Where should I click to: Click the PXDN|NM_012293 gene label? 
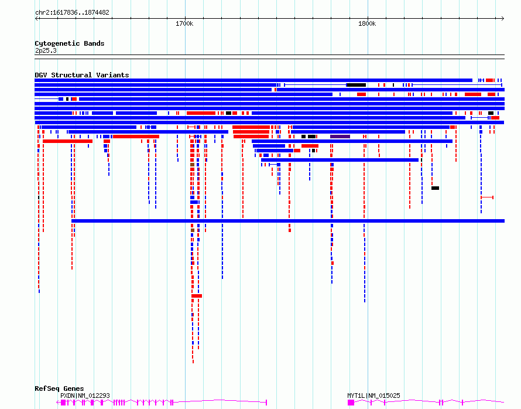[85, 396]
